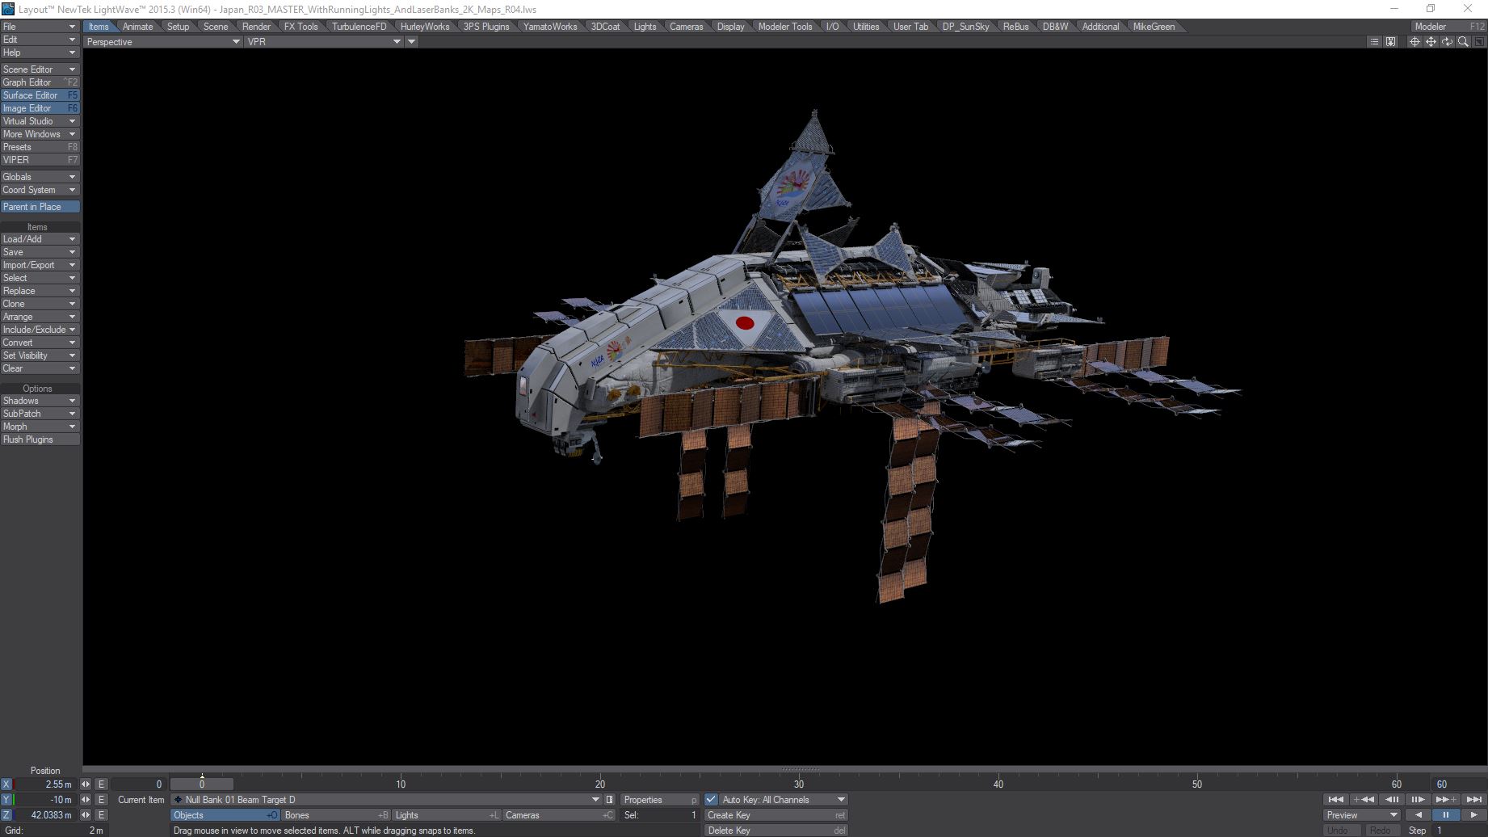Open the VPR display mode dropdown

[324, 42]
